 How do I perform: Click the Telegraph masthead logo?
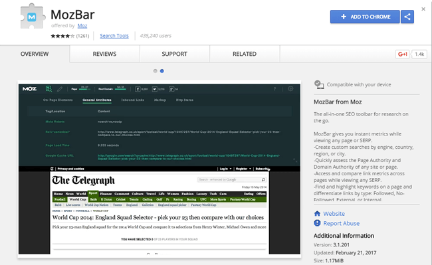tap(84, 181)
